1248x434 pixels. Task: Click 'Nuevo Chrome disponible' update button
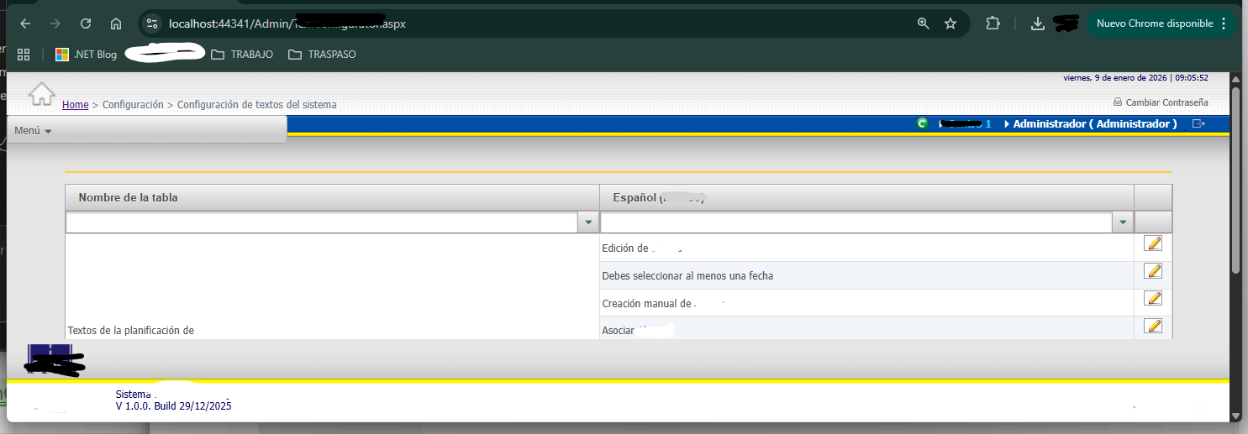pos(1155,24)
